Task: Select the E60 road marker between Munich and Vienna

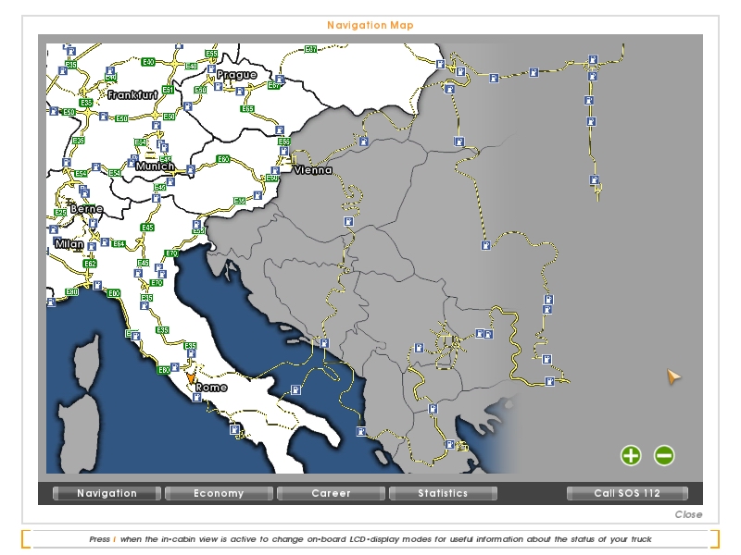Action: click(223, 159)
